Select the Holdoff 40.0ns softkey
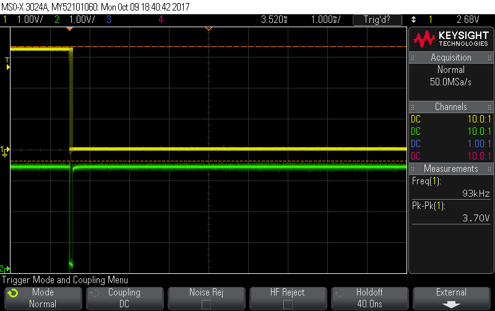Screen dimensions: 495x311 pyautogui.click(x=369, y=298)
